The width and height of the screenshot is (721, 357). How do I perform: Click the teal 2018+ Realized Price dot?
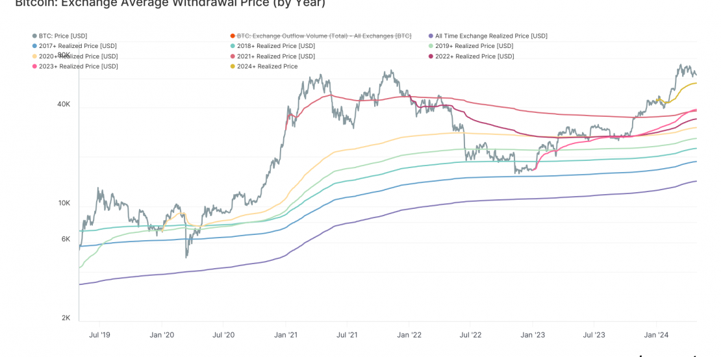coord(233,46)
